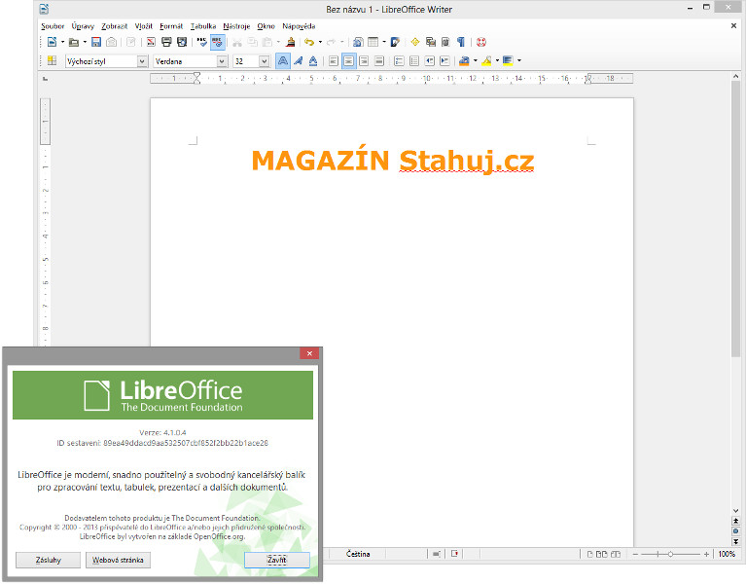Viewport: 746px width, 584px height.
Task: Toggle nonprinting characters pilcrow icon
Action: click(x=461, y=43)
